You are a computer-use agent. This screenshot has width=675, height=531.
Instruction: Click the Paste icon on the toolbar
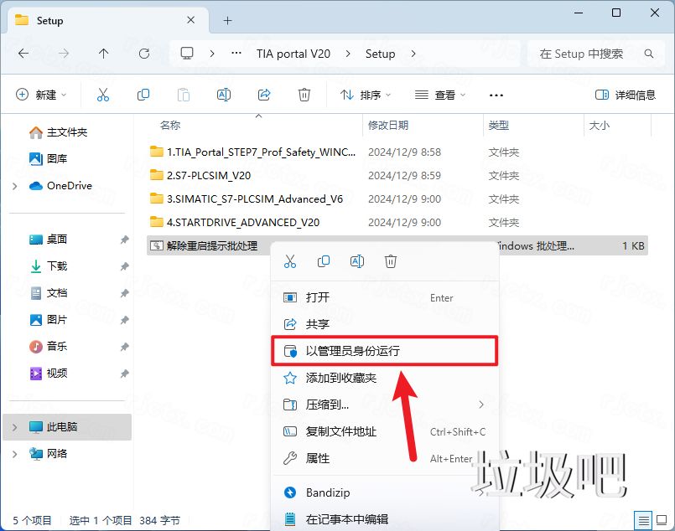point(183,94)
